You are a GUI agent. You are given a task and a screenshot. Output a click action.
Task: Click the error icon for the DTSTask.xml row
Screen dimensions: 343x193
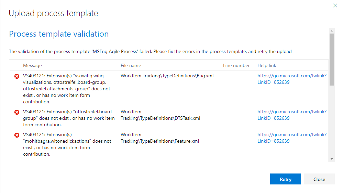coord(16,112)
